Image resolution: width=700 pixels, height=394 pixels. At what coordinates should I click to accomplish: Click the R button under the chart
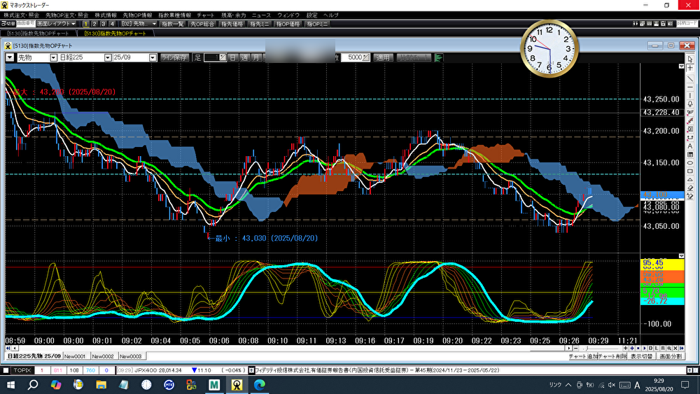pos(663,348)
